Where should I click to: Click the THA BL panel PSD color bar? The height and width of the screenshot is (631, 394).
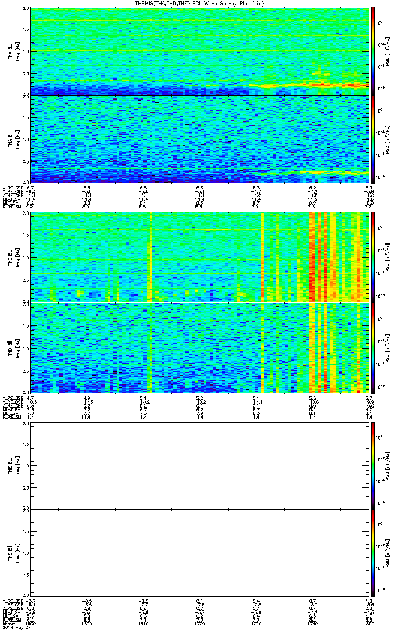(x=372, y=51)
